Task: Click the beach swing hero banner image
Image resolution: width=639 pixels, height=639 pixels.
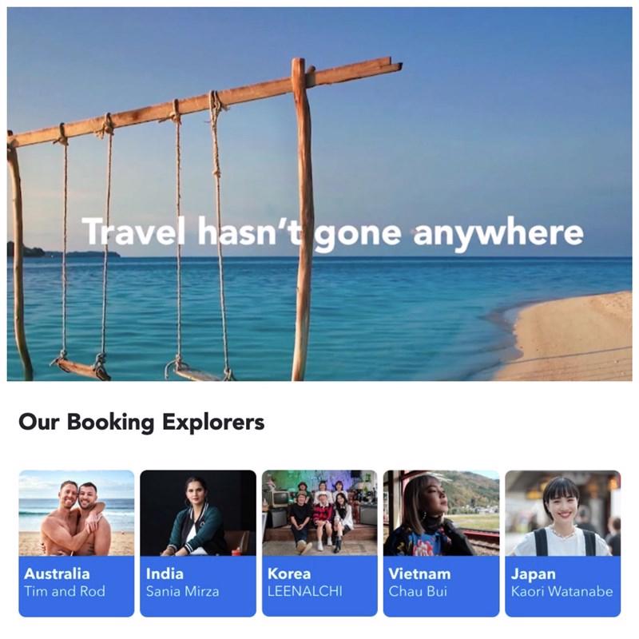Action: click(x=319, y=194)
